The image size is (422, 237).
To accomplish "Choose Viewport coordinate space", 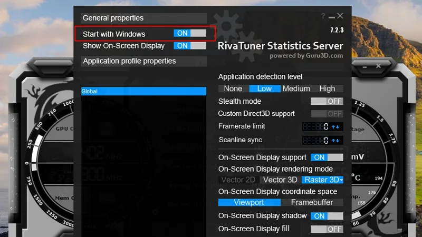I will [249, 202].
